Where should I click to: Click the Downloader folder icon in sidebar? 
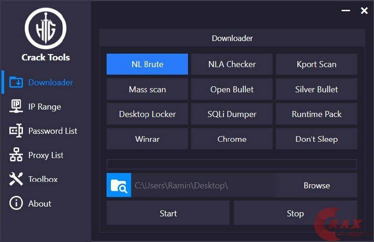[x=16, y=83]
